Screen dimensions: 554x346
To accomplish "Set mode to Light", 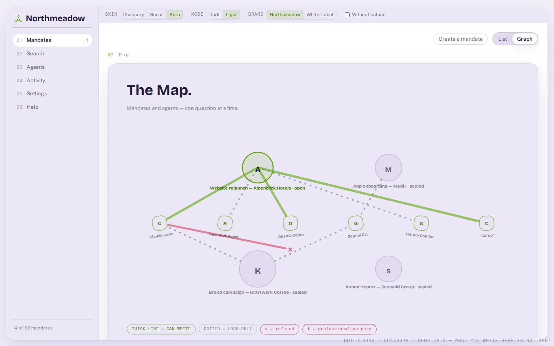I will click(231, 15).
